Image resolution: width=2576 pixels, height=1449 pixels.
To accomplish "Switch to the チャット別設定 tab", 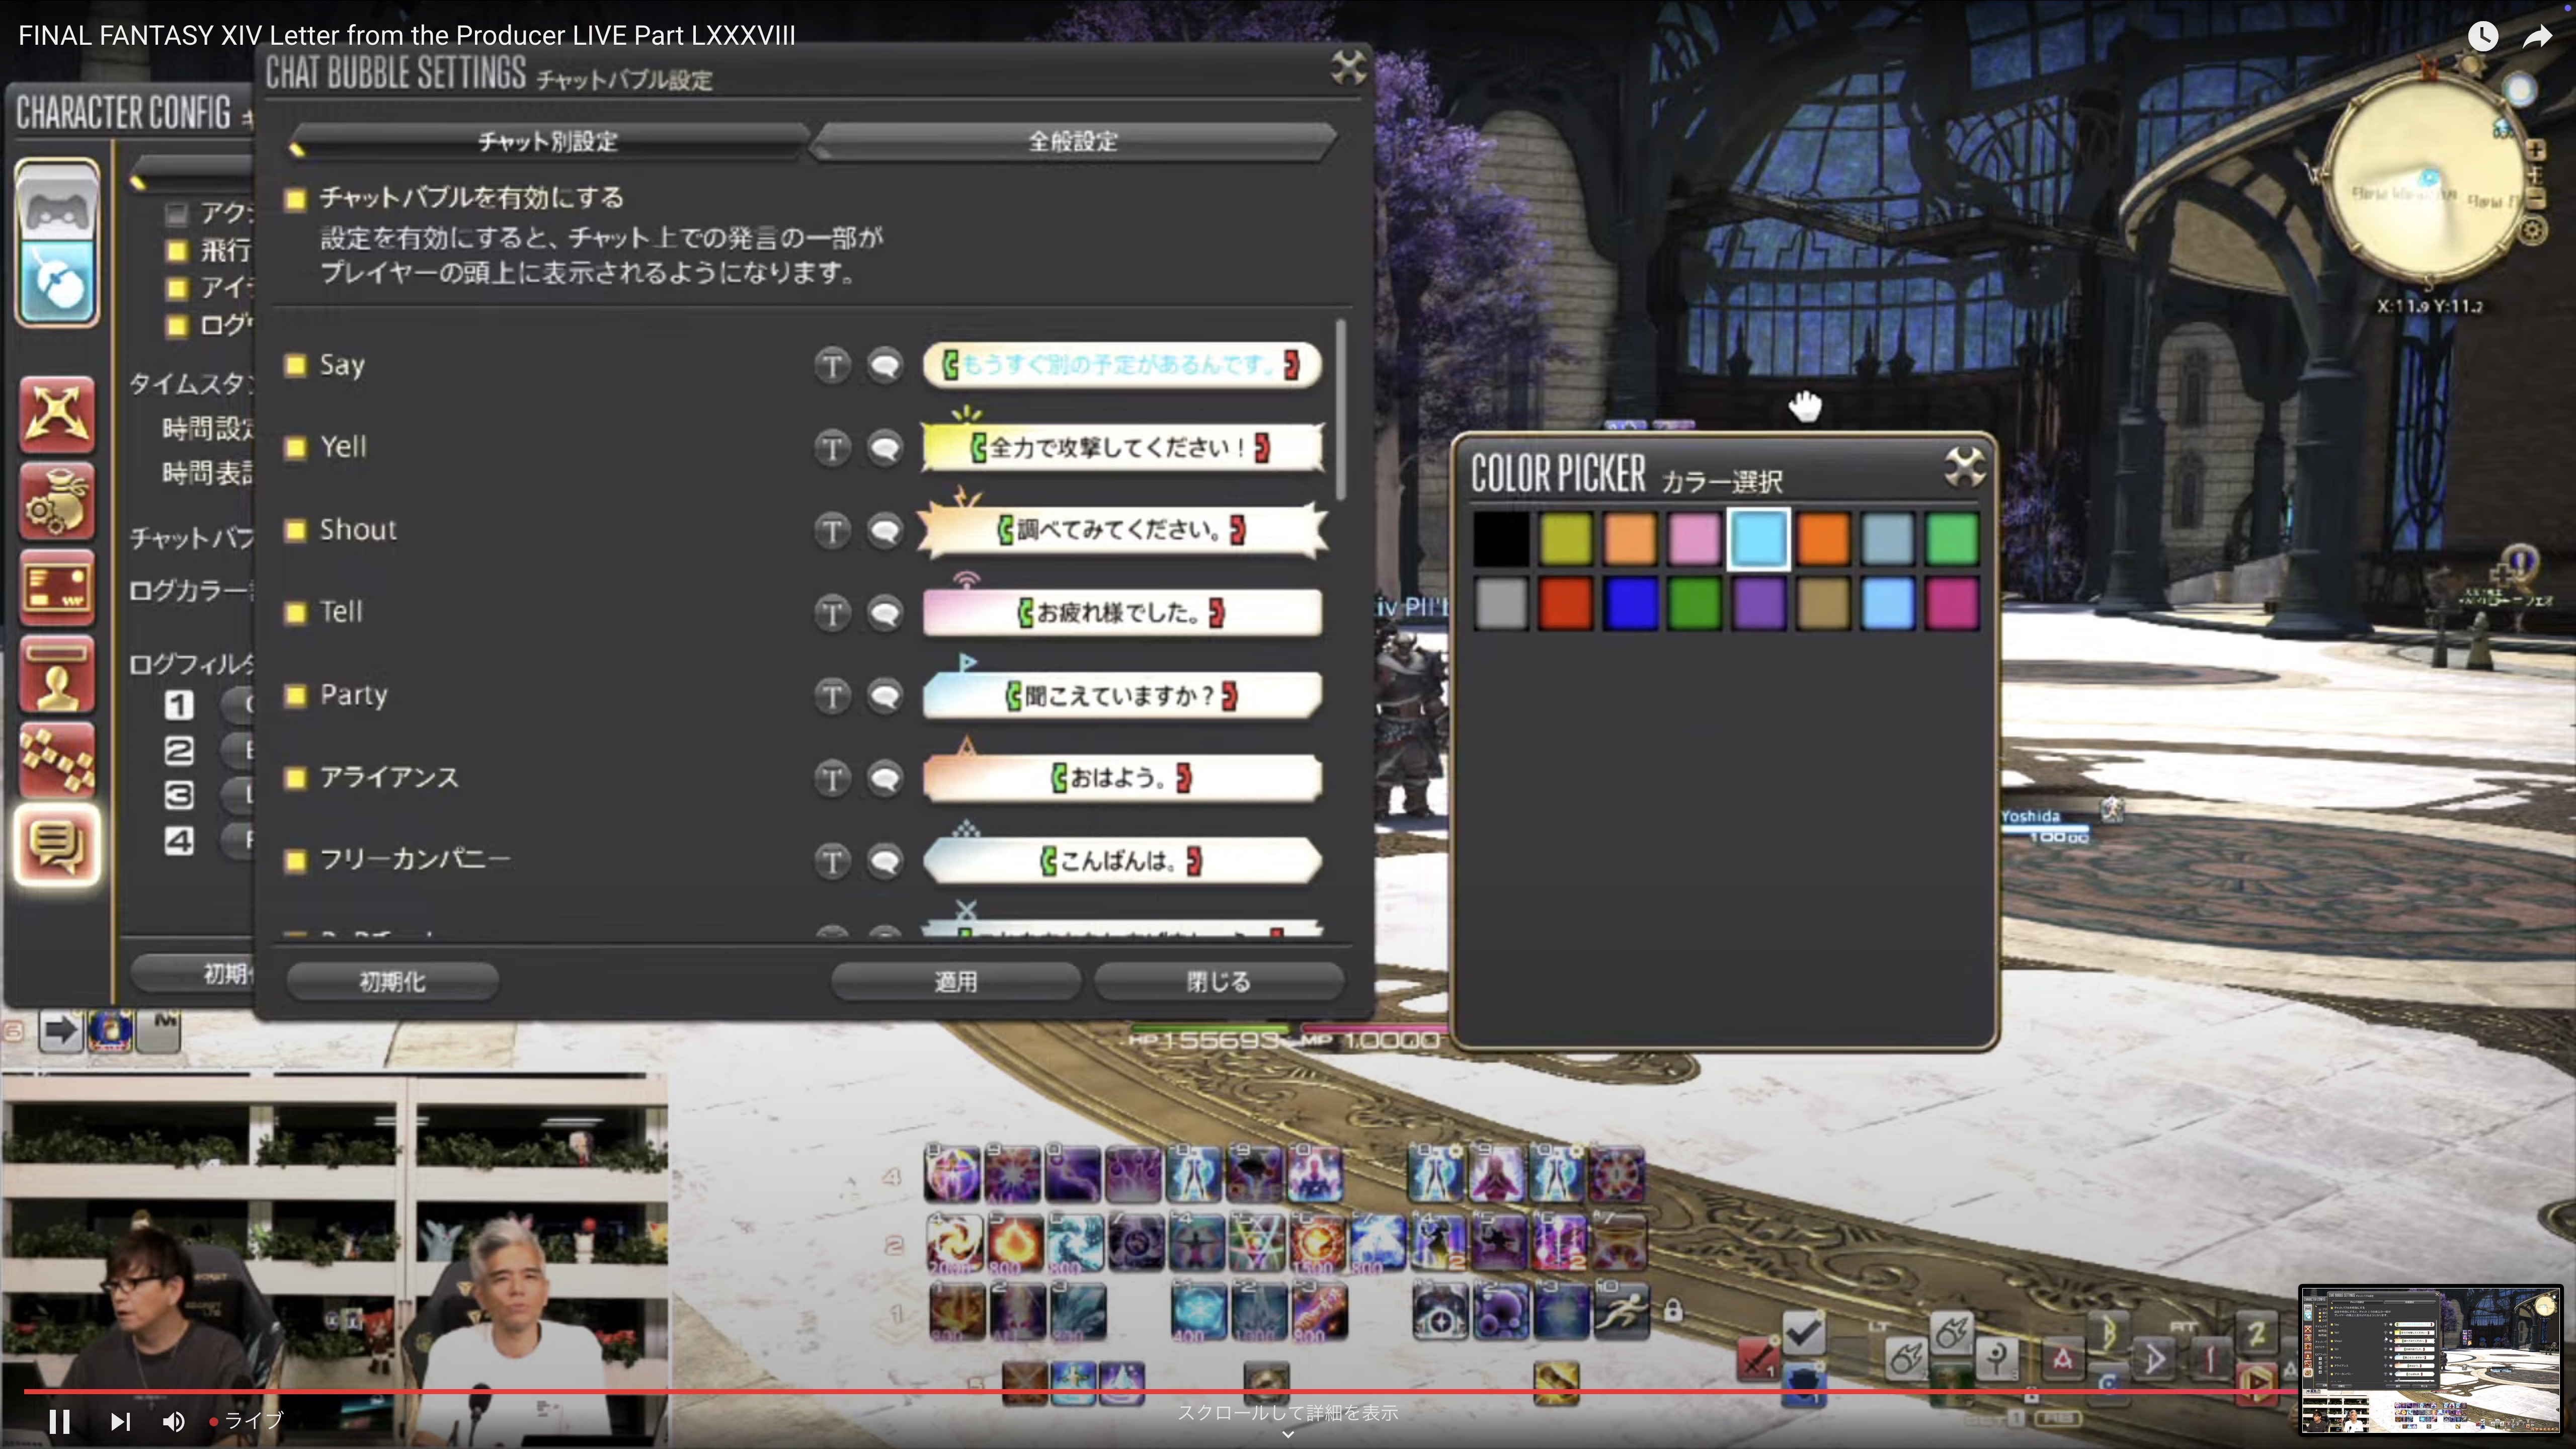I will point(548,142).
